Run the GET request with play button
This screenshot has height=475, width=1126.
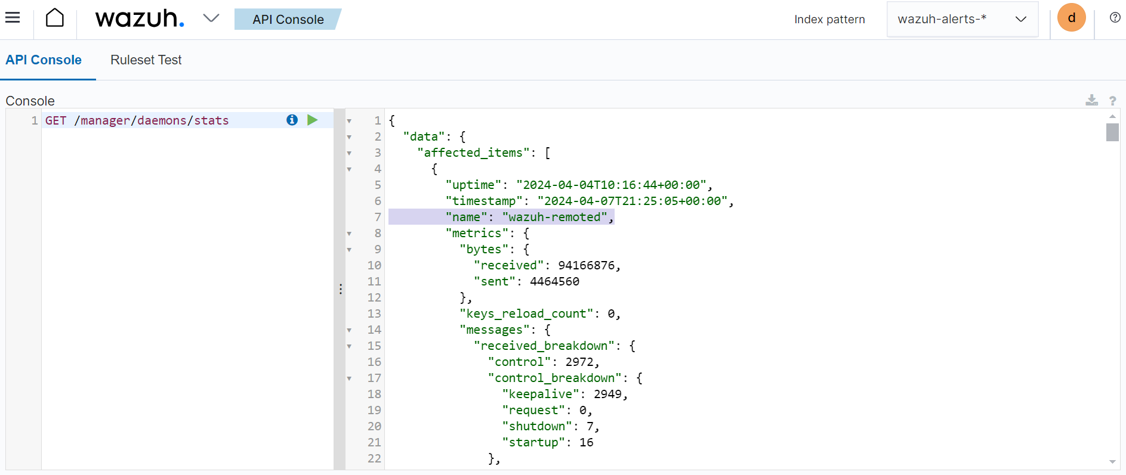[x=312, y=120]
